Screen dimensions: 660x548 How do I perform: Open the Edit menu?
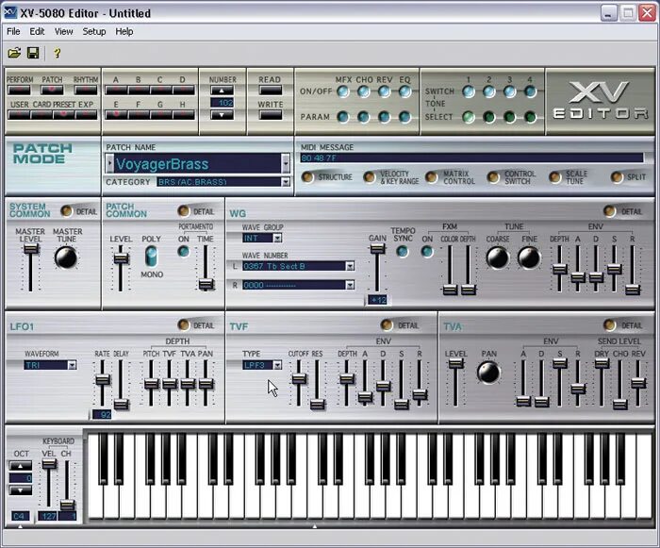click(x=37, y=31)
